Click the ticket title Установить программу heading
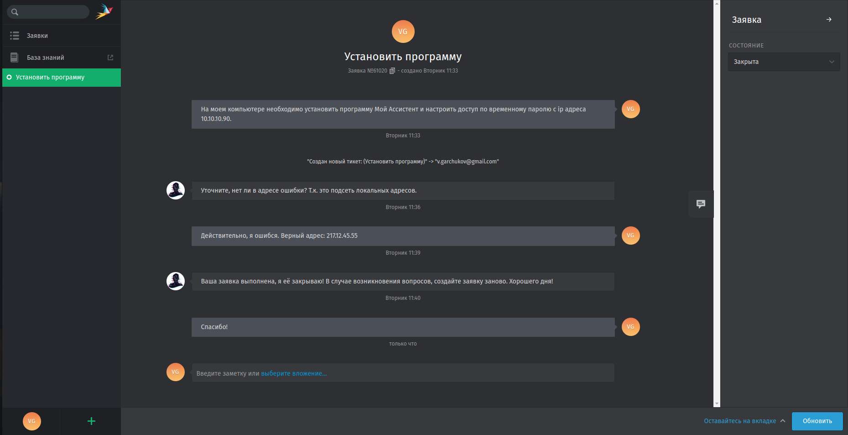This screenshot has height=435, width=848. (x=403, y=57)
